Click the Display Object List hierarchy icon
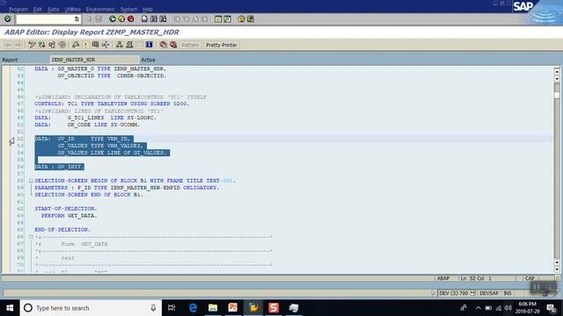The height and width of the screenshot is (316, 563). [x=120, y=45]
